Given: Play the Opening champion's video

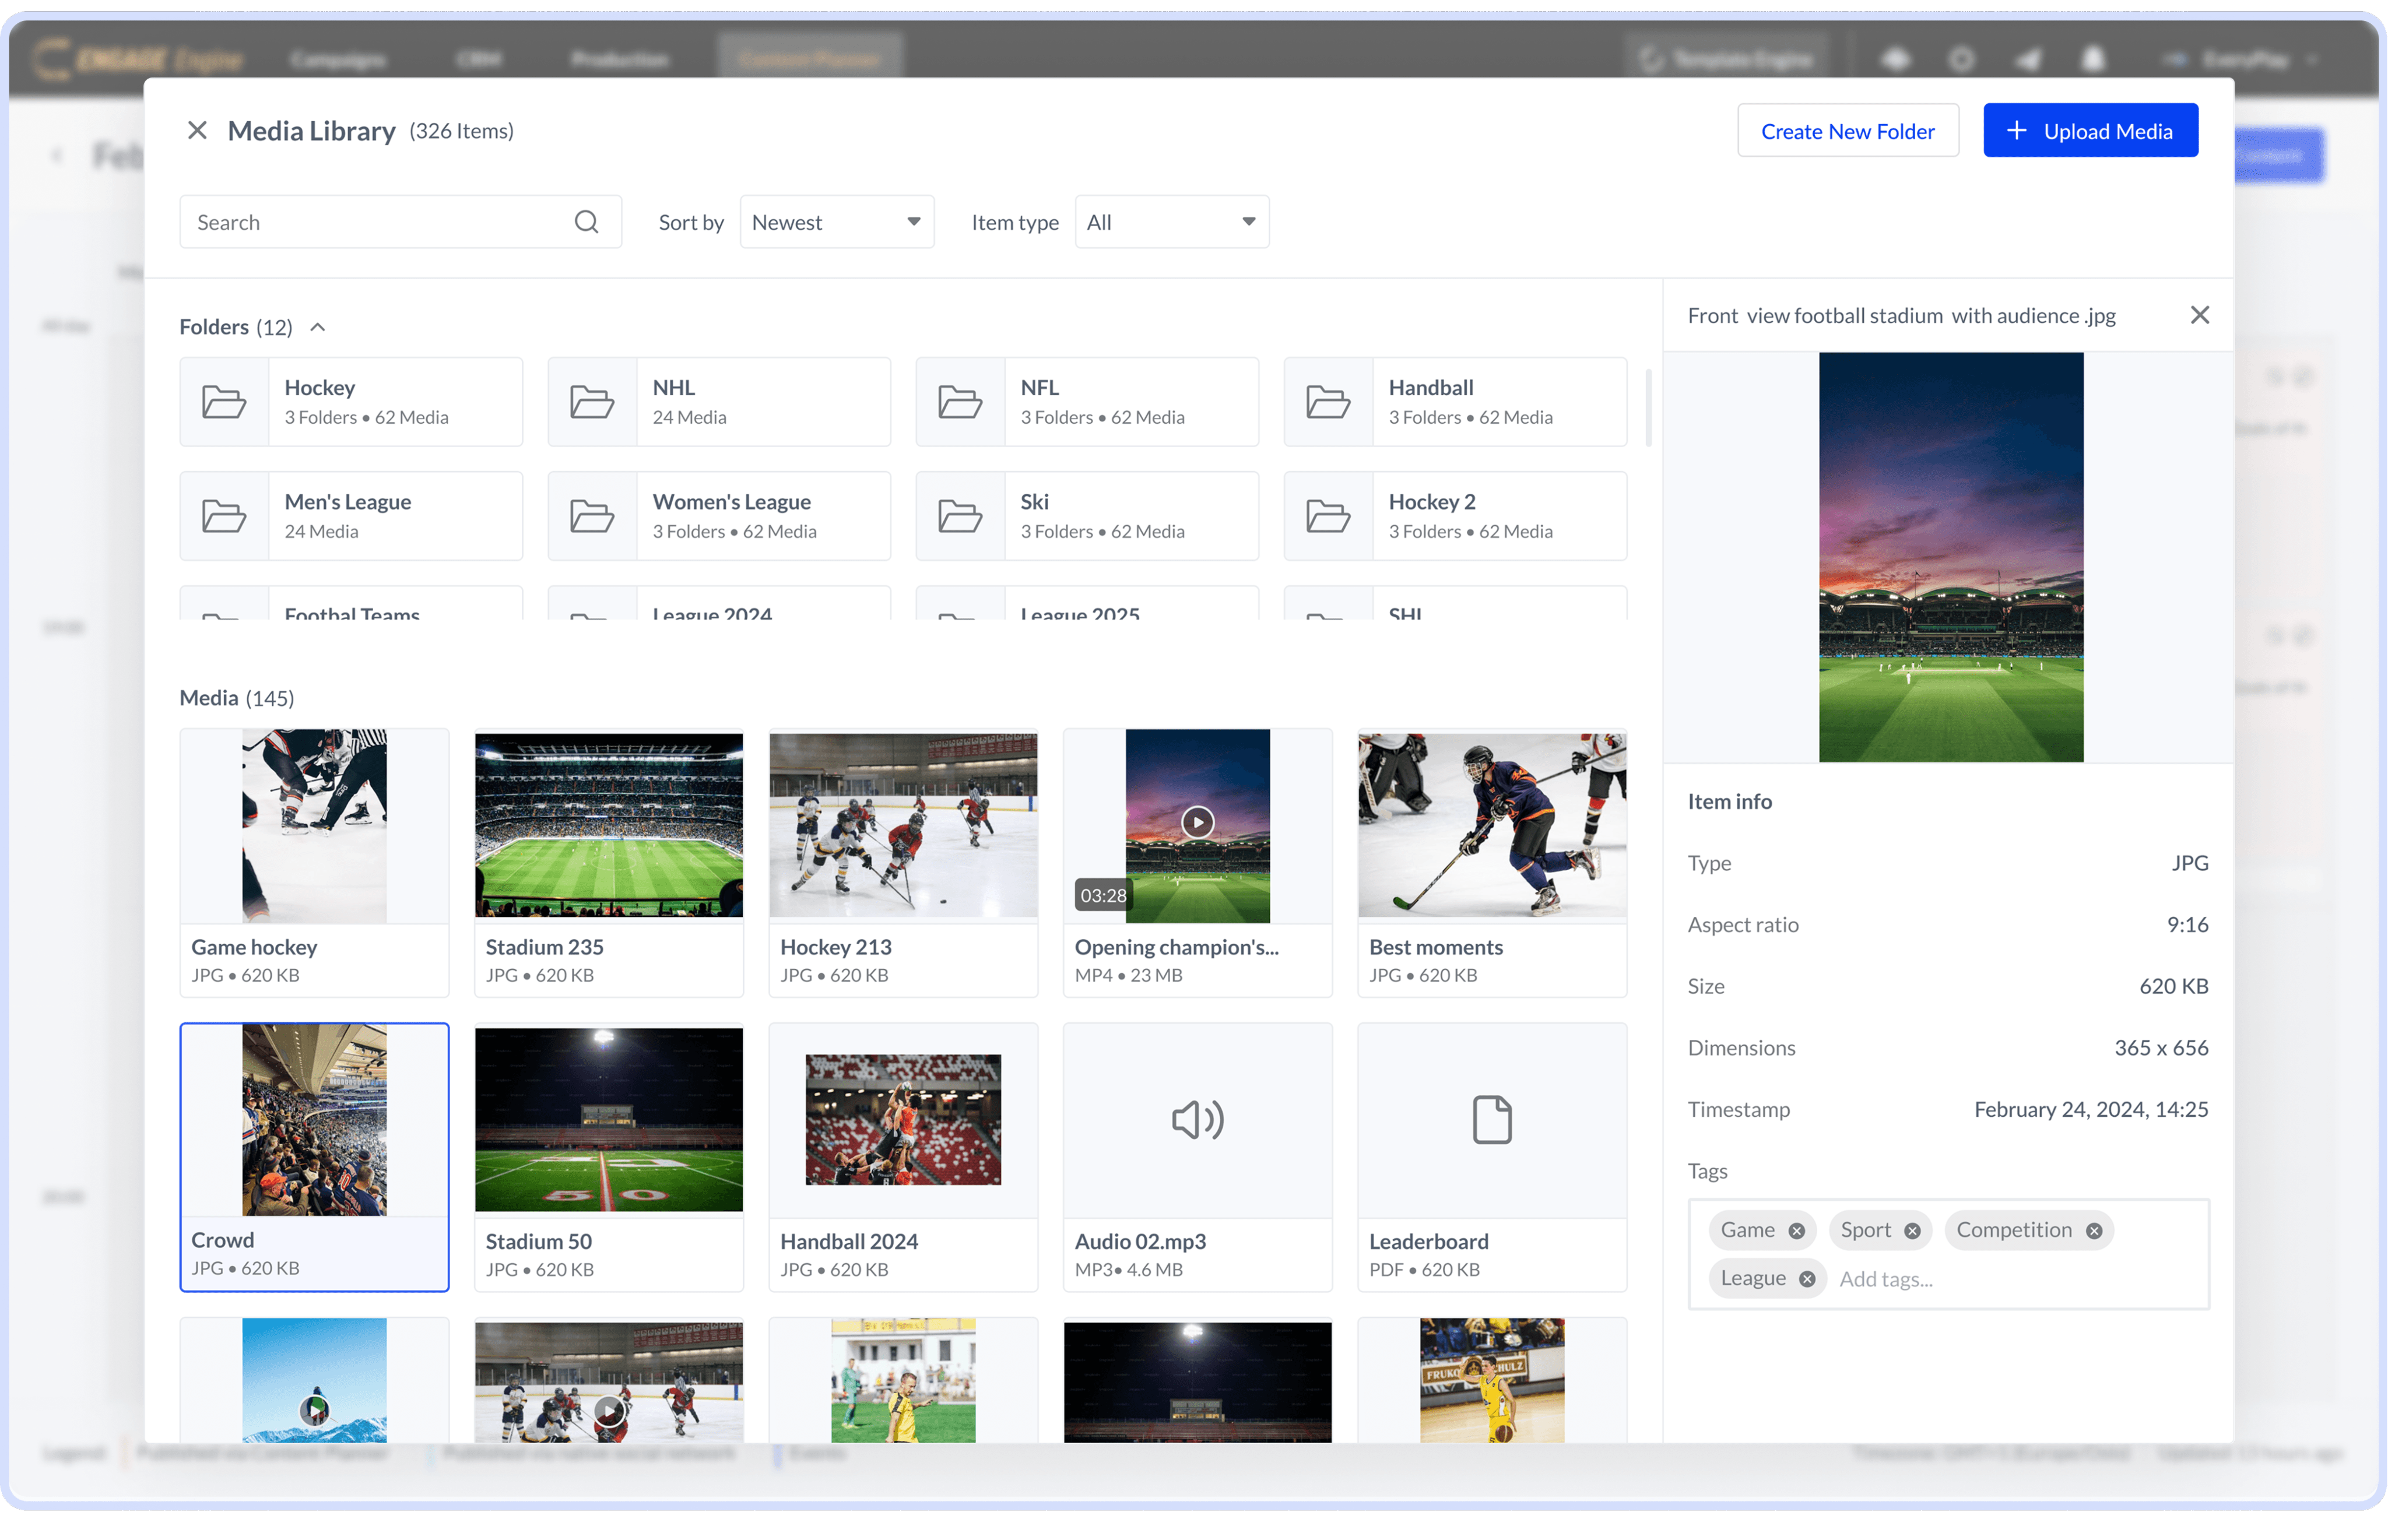Looking at the screenshot, I should (1197, 822).
